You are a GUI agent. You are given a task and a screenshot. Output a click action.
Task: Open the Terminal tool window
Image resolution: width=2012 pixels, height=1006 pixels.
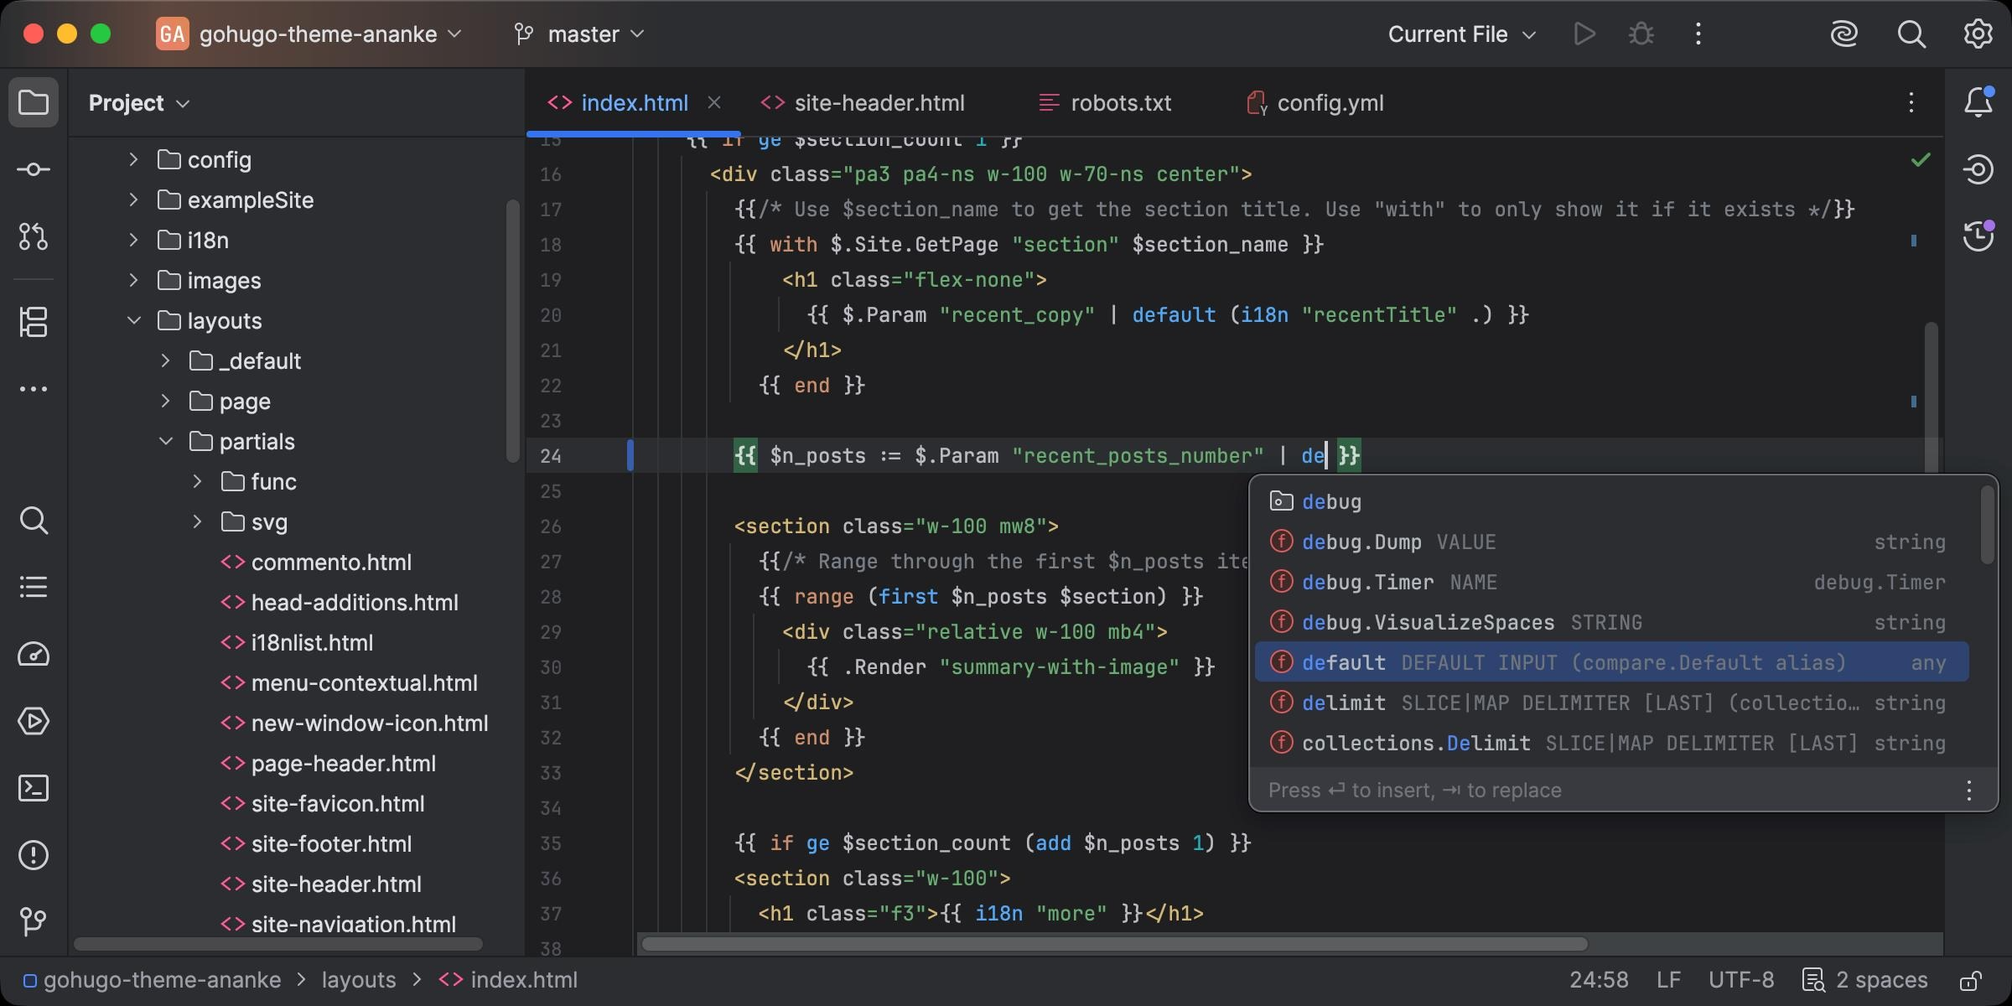pos(34,787)
